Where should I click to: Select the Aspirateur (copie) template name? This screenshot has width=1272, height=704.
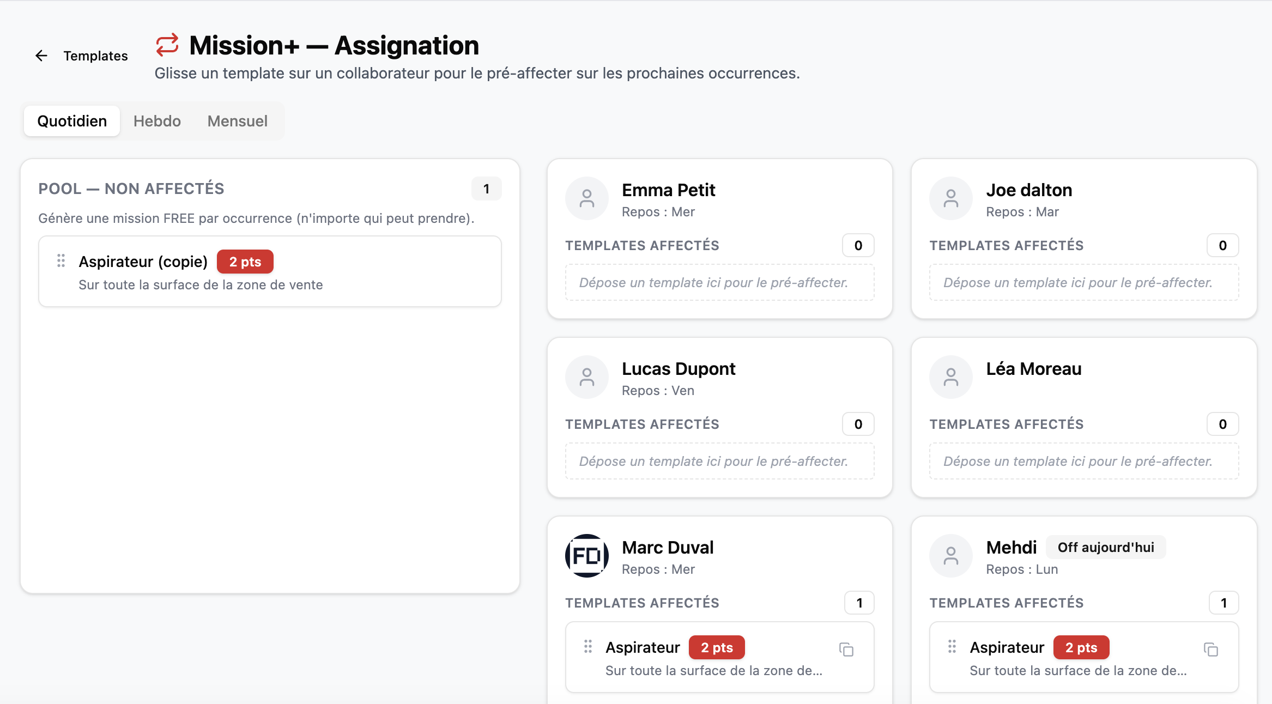[143, 262]
